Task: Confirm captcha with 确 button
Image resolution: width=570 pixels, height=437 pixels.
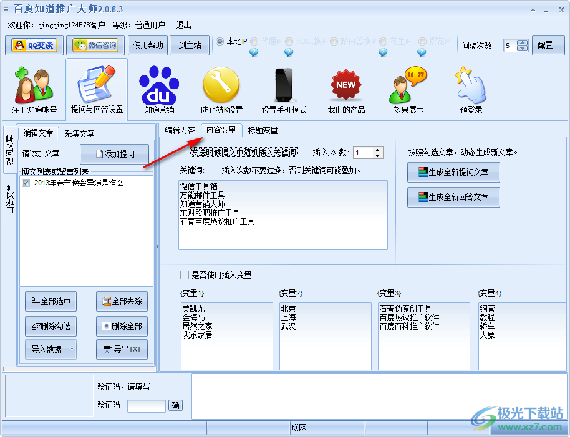Action: coord(175,405)
